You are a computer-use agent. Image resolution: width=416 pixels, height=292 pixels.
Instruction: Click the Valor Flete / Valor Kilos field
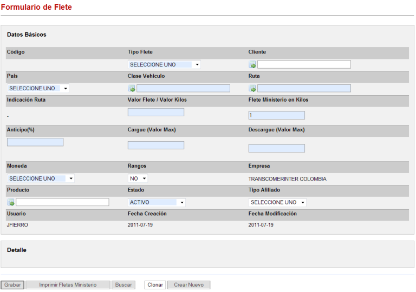156,112
